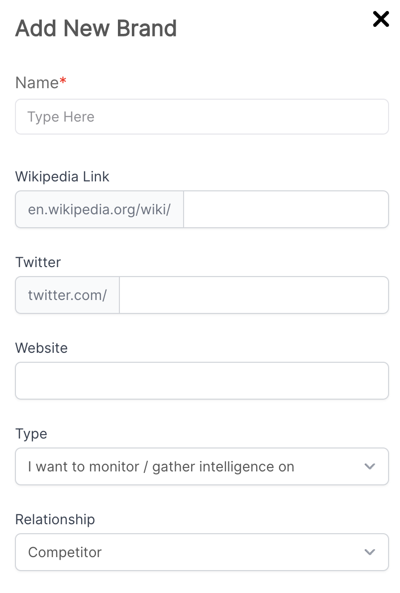
Task: Click the Website input field
Action: pos(201,381)
